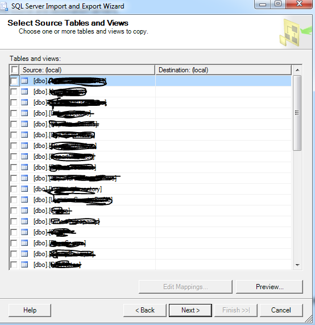Click the table icon in the third list row
The width and height of the screenshot is (315, 325).
click(x=24, y=102)
